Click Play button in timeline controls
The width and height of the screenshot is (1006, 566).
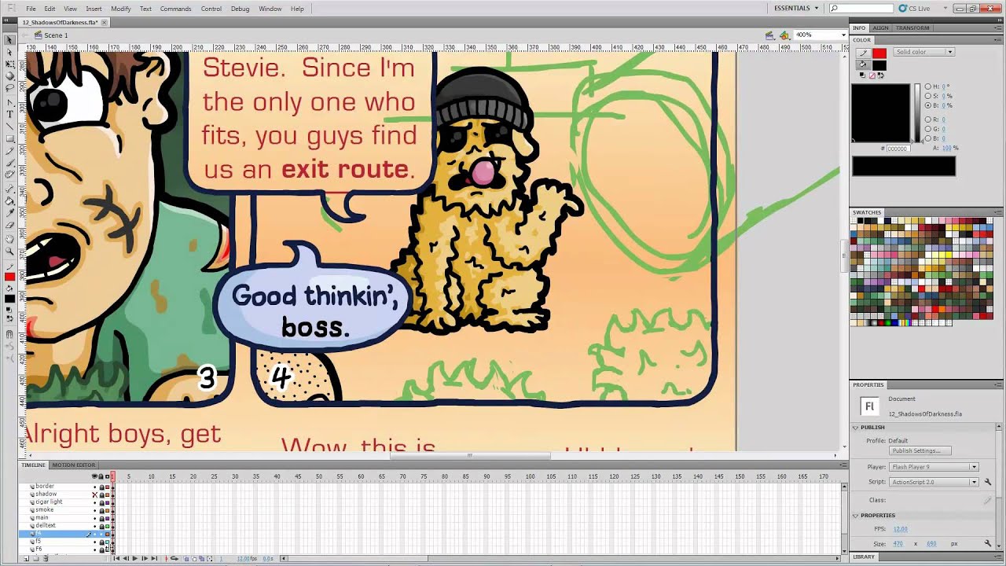coord(135,558)
